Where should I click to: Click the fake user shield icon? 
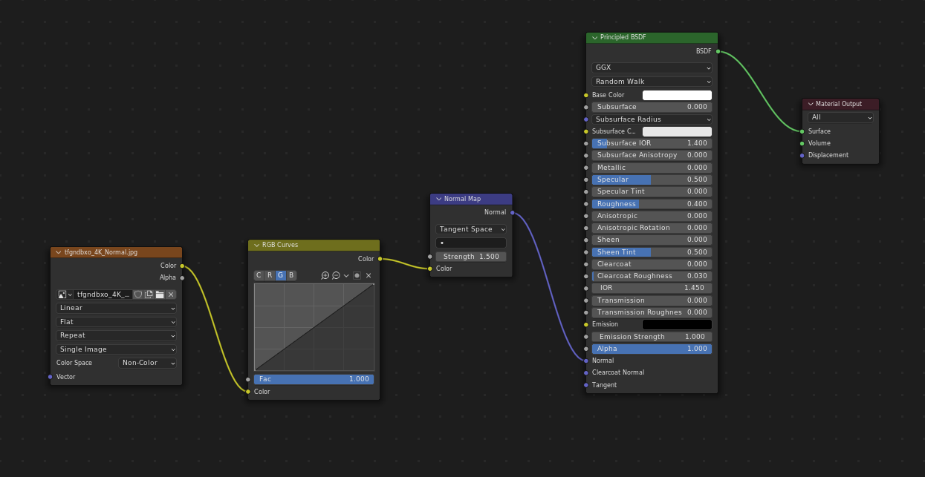click(x=138, y=295)
